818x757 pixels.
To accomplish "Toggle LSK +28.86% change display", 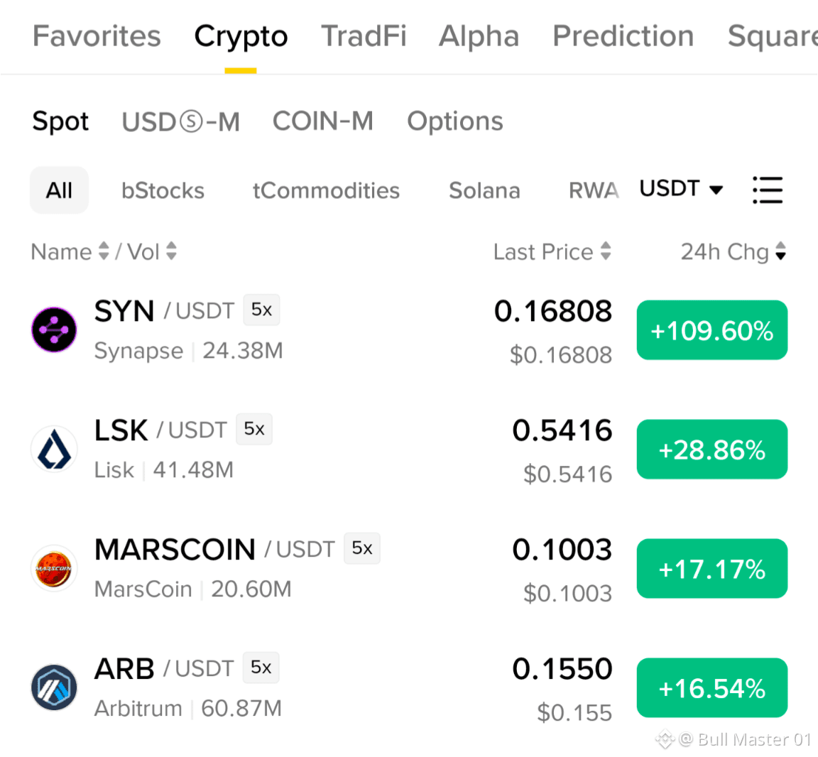I will tap(711, 450).
